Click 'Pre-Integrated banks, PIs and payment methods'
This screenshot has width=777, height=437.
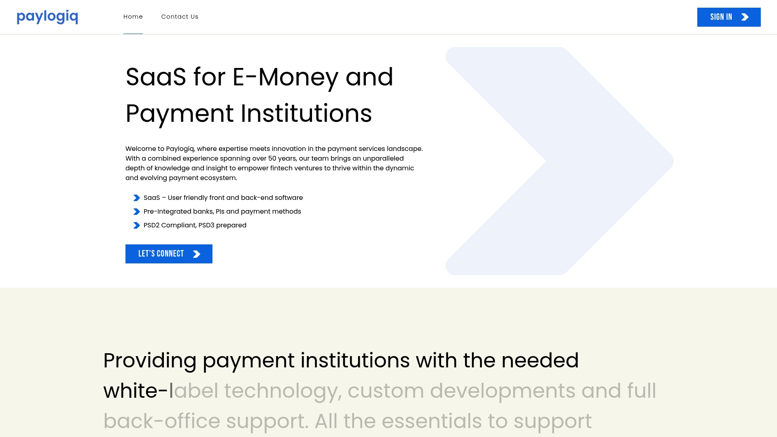tap(222, 212)
